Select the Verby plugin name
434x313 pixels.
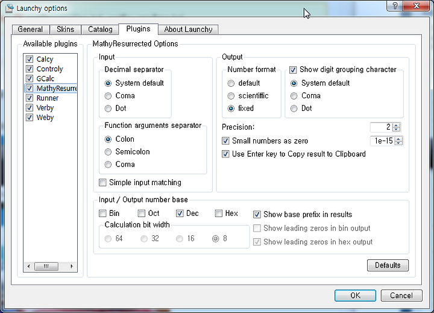pyautogui.click(x=45, y=108)
